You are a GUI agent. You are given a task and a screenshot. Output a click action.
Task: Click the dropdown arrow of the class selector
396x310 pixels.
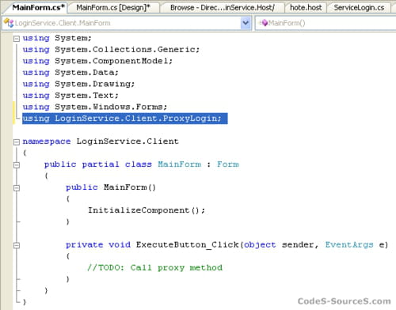click(x=246, y=23)
